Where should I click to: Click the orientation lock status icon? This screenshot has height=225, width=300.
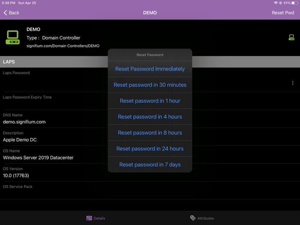coord(280,3)
